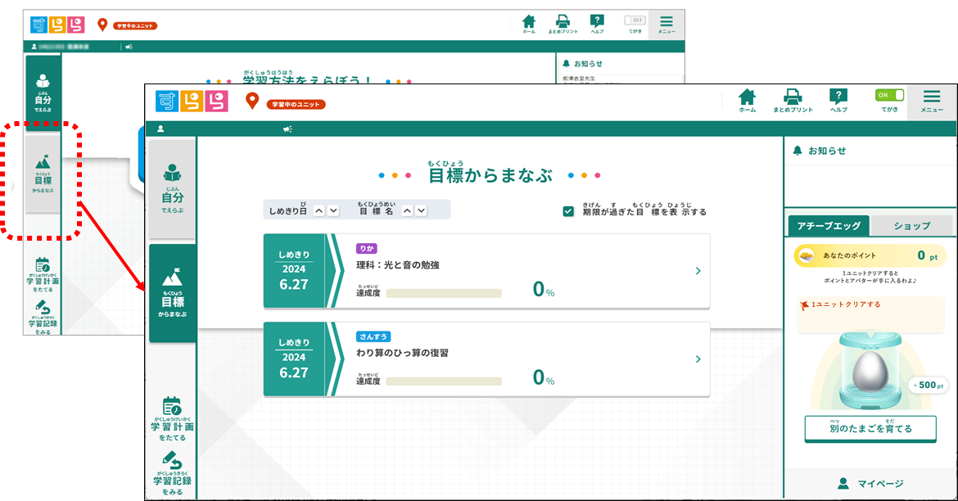Open 学習計画をたてる in front sidebar
Screen dimensions: 958x501
tap(172, 418)
